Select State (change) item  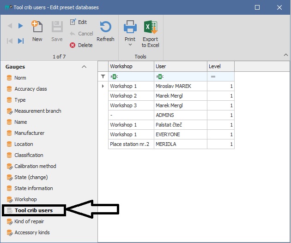coord(31,177)
